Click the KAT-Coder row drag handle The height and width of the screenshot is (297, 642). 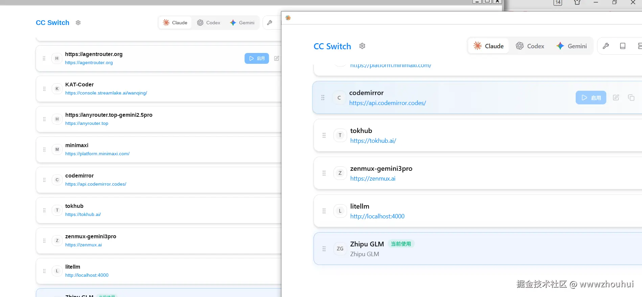point(44,89)
